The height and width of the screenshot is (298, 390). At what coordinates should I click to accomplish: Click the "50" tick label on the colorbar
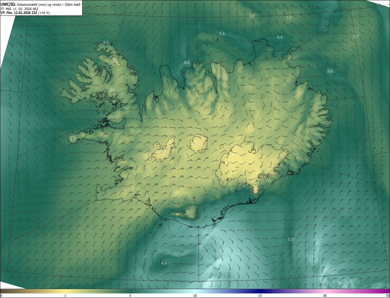(387, 296)
